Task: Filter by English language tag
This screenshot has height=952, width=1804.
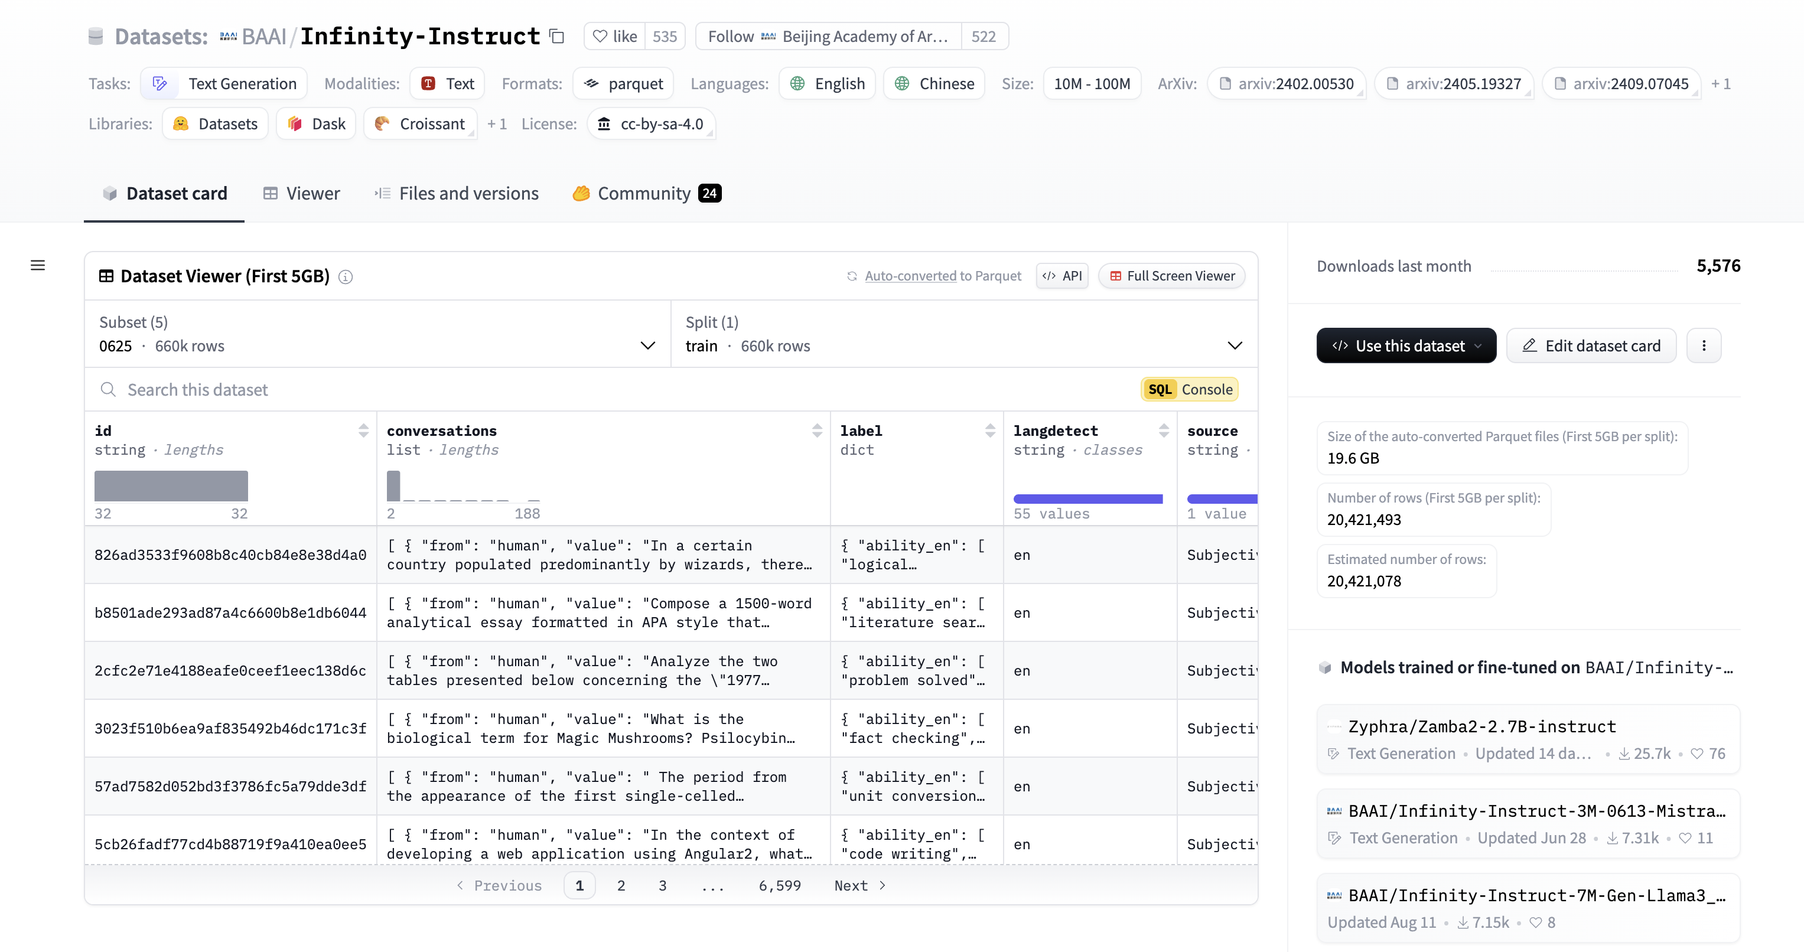Action: tap(827, 84)
